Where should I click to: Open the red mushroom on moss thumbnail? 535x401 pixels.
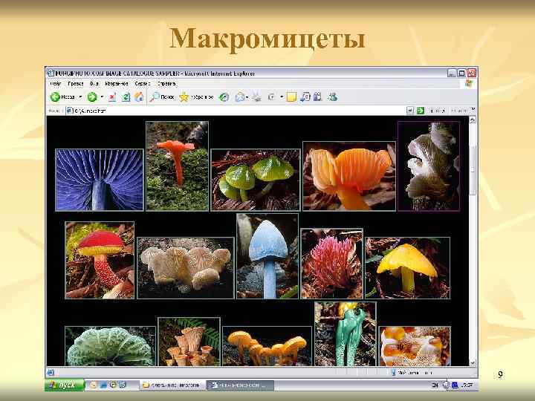pos(177,166)
